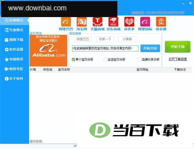Enable 店铺分类分析 checkbox
This screenshot has width=194, height=149.
click(139, 59)
